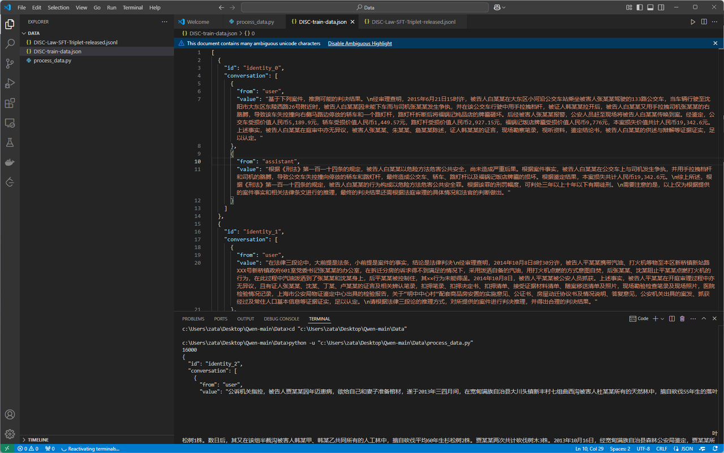
Task: Switch to the DEBUG CONSOLE panel tab
Action: tap(282, 319)
